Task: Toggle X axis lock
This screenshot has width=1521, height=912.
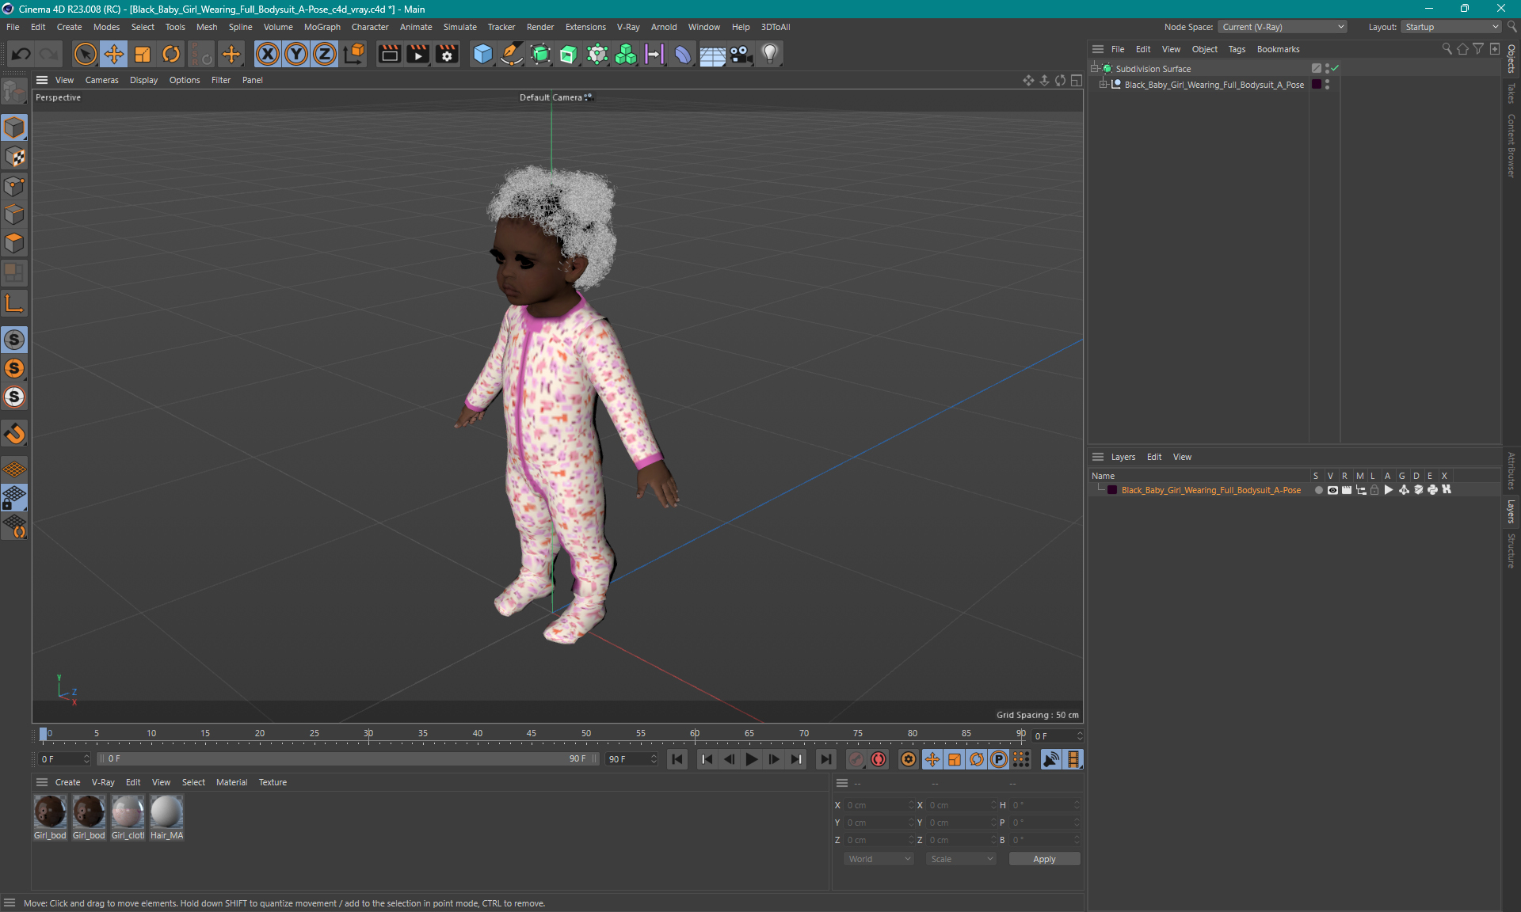Action: coord(268,54)
